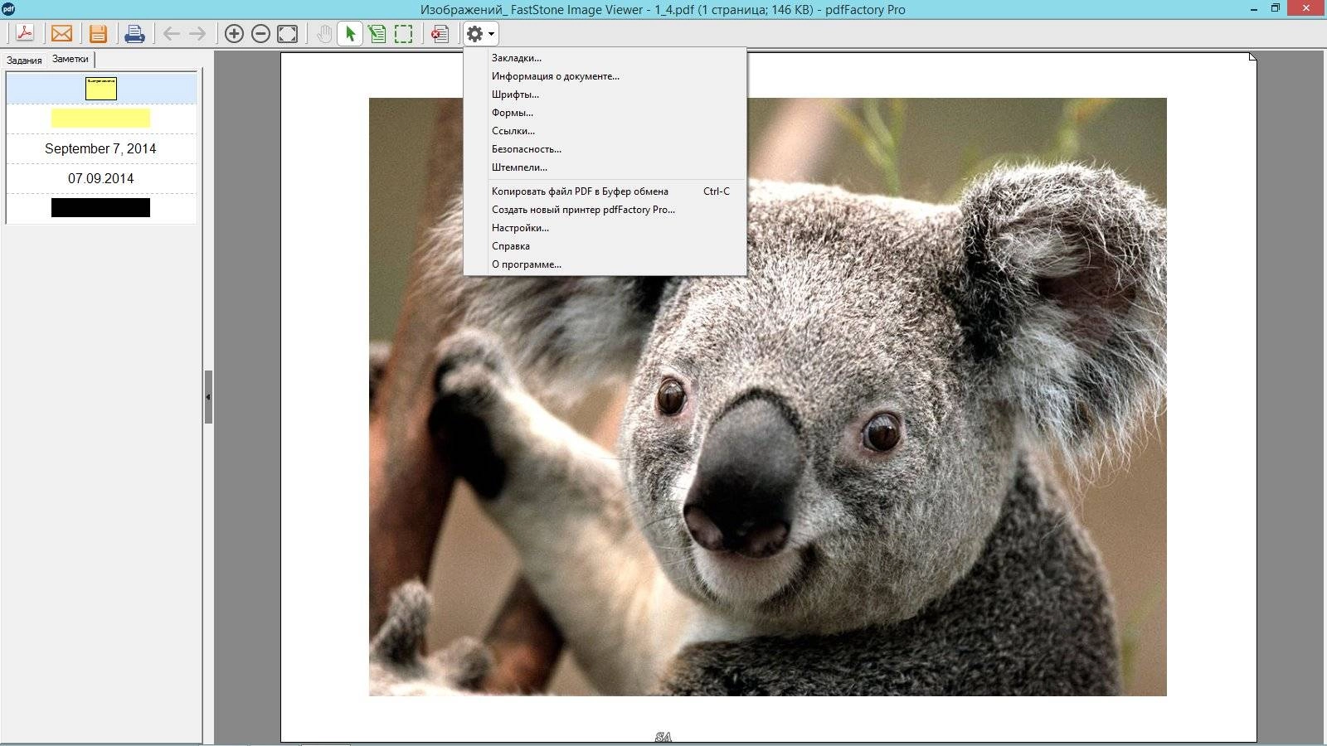Screen dimensions: 1327x746
Task: Switch to the Заметки tab
Action: (70, 59)
